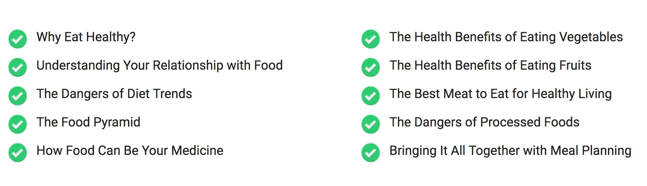Click green checkmark beside Health Benefits of Eating Fruits

pos(371,67)
